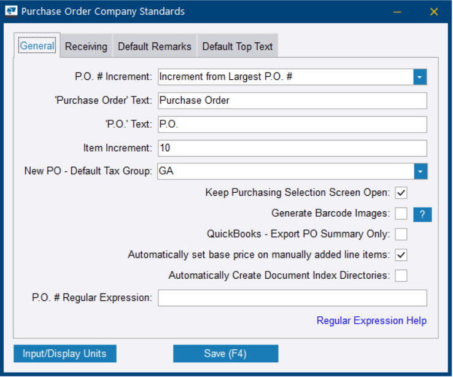The height and width of the screenshot is (377, 453).
Task: Switch to the Receiving tab
Action: tap(86, 46)
